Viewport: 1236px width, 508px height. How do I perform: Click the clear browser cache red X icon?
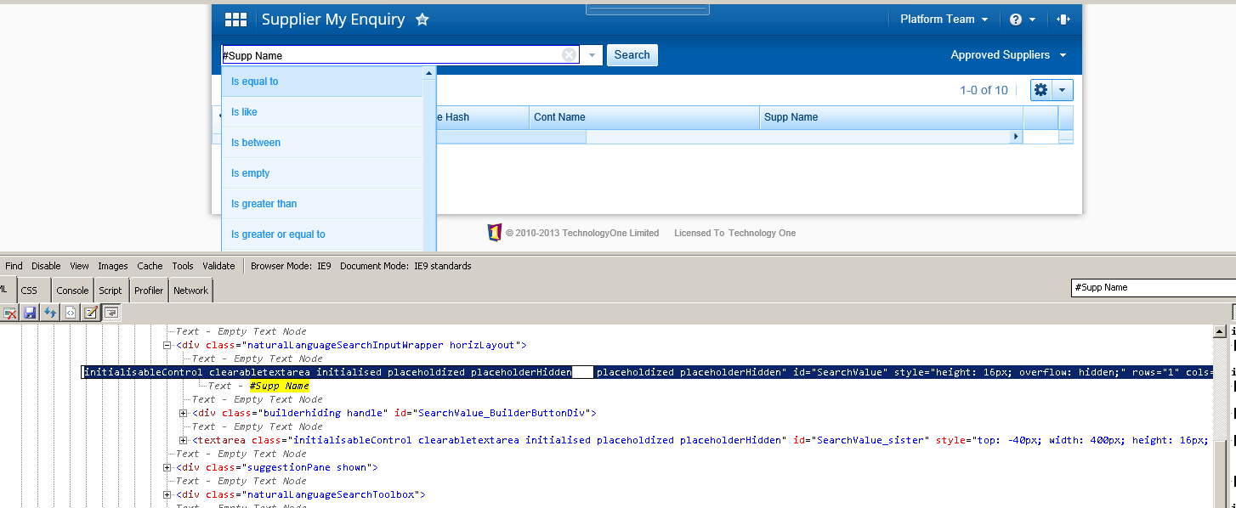(x=10, y=313)
